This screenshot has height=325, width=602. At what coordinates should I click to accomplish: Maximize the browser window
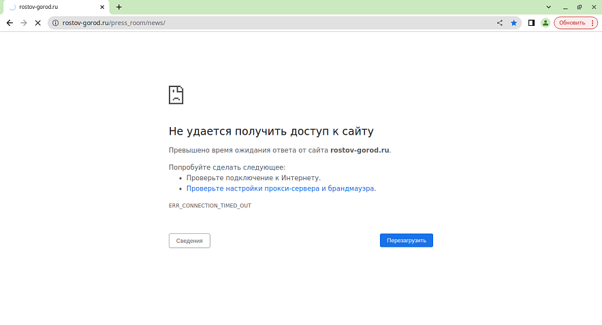[579, 7]
